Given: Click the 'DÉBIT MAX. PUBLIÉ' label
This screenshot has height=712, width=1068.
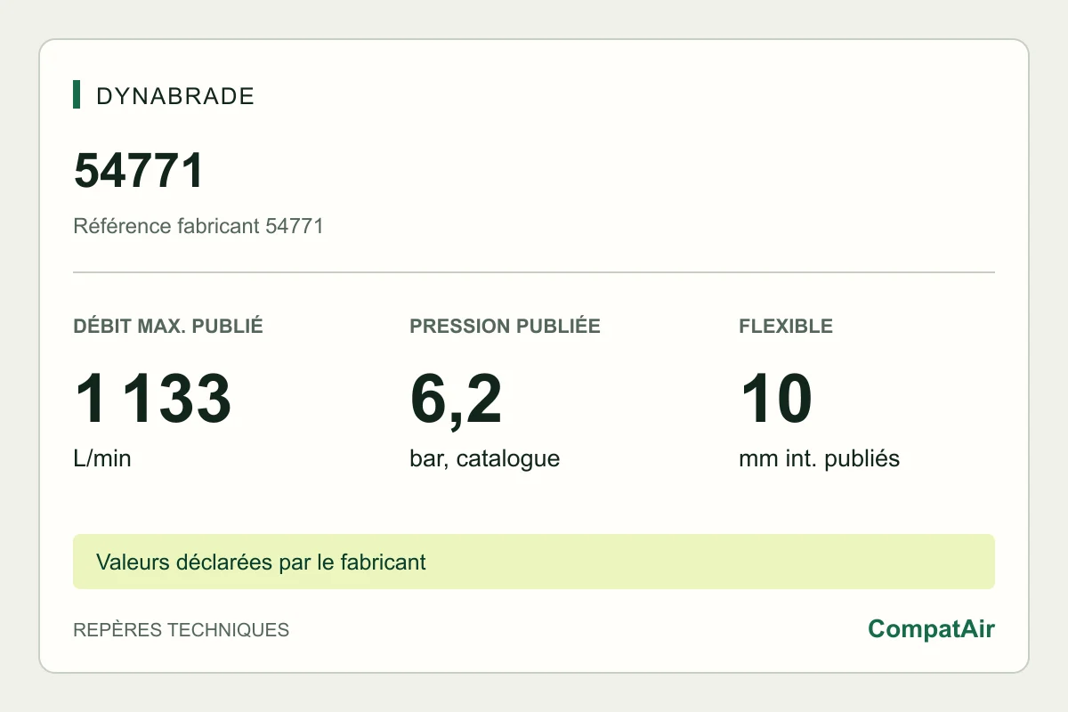Looking at the screenshot, I should click(x=168, y=326).
